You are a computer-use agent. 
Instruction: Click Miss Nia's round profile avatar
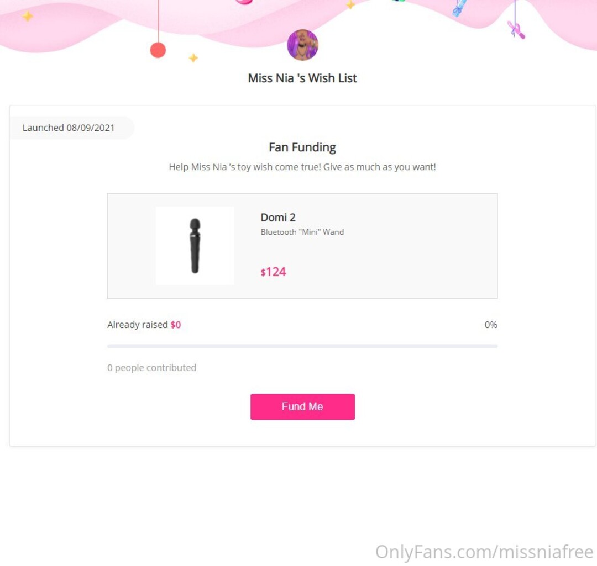[x=302, y=45]
